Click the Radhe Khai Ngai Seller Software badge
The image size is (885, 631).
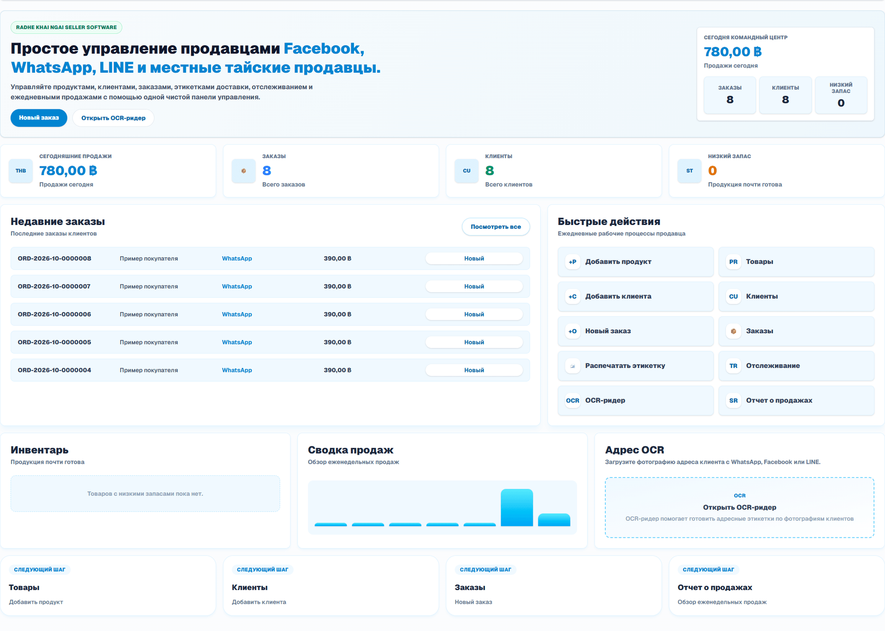(66, 27)
